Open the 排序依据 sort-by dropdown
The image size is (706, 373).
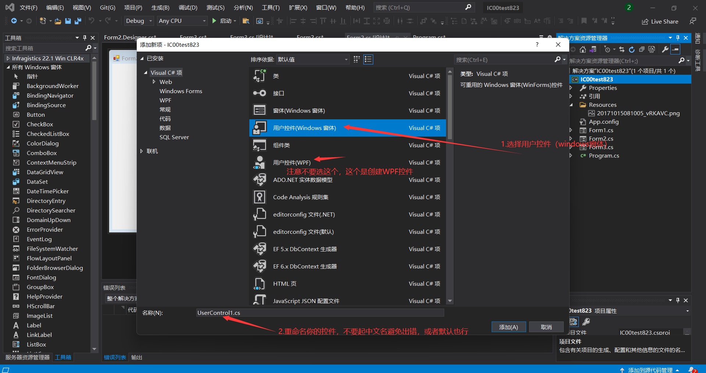[313, 59]
